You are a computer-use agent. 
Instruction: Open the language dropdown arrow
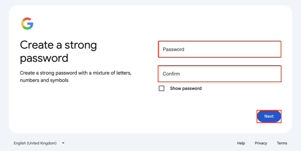63,143
